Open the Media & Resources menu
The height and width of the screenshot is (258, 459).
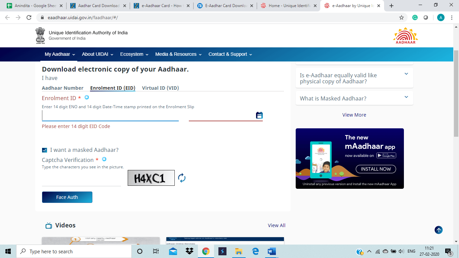coord(178,54)
